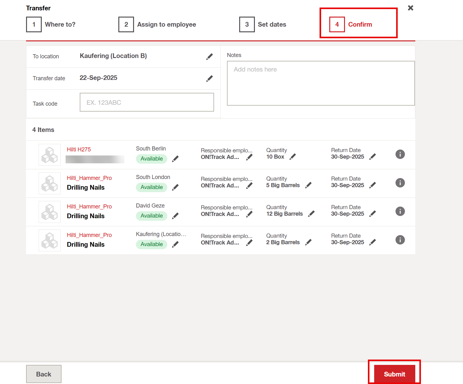
Task: Edit quantity of 10 Box
Action: 293,157
